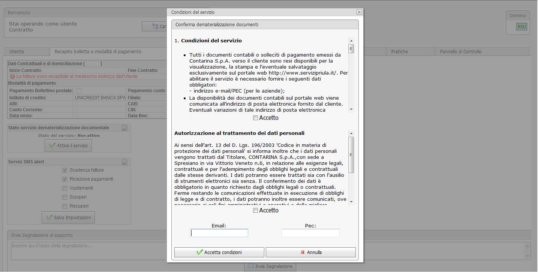Screen dimensions: 538x272
Task: Check Accetto under Condizioni del servizio
Action: pos(256,118)
